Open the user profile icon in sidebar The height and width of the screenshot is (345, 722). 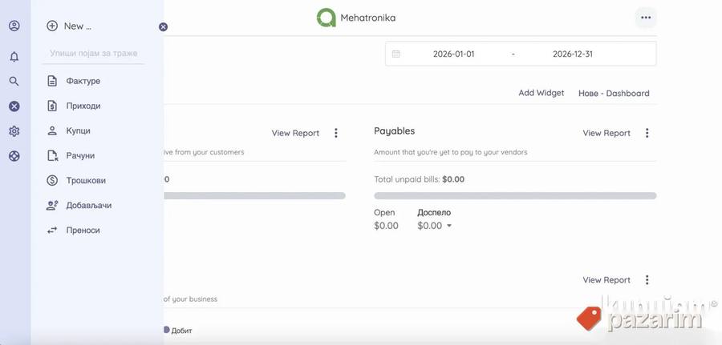point(14,26)
